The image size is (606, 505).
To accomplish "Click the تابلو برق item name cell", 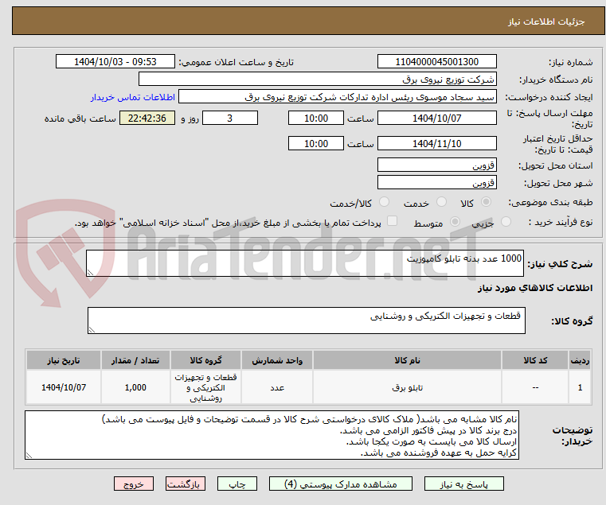I will pos(408,387).
